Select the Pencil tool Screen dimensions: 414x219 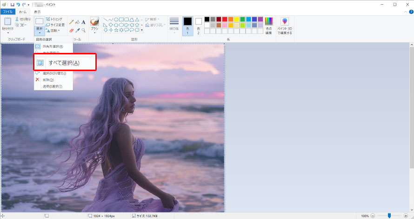coord(71,22)
